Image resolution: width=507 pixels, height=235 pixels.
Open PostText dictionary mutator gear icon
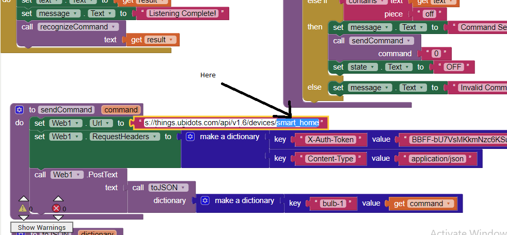205,200
